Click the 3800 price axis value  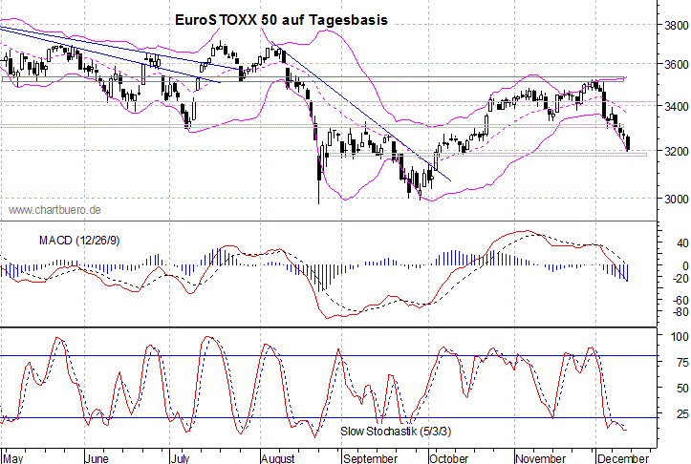tap(677, 25)
